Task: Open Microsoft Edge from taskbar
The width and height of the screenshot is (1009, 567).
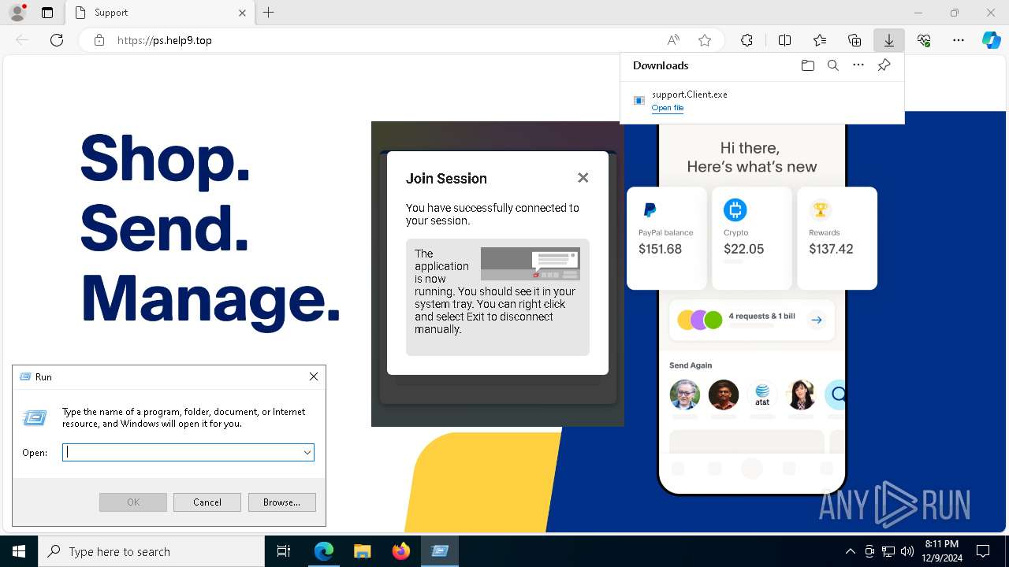Action: [324, 551]
